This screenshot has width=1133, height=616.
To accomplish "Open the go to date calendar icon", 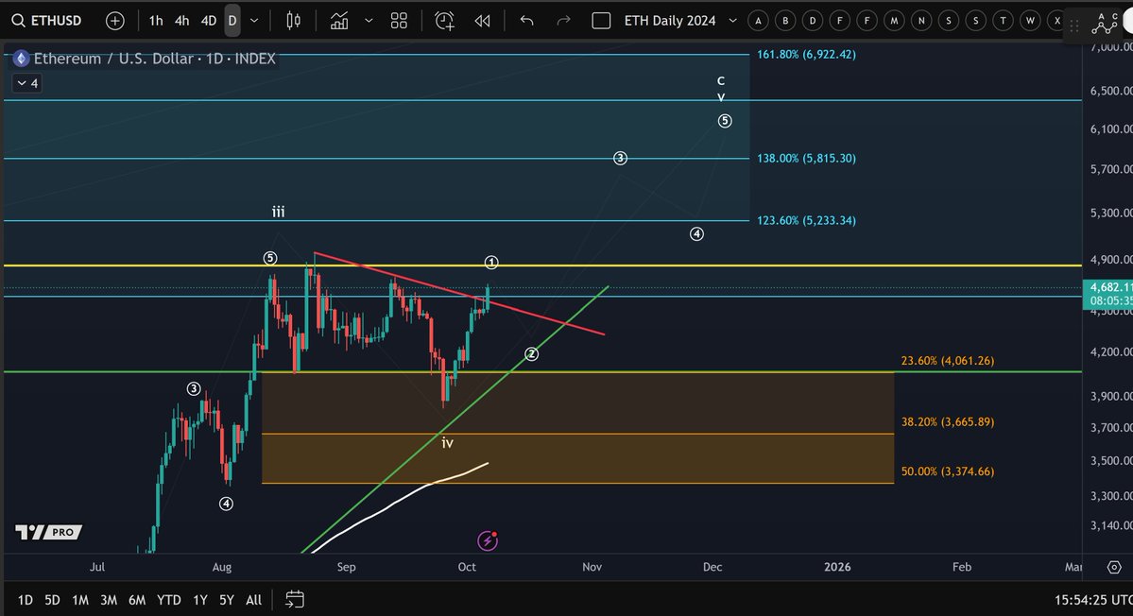I will tap(294, 599).
